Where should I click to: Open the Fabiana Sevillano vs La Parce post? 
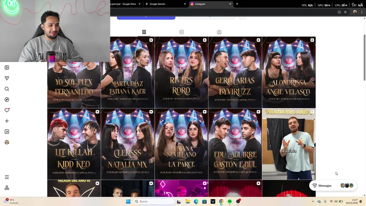(182, 144)
